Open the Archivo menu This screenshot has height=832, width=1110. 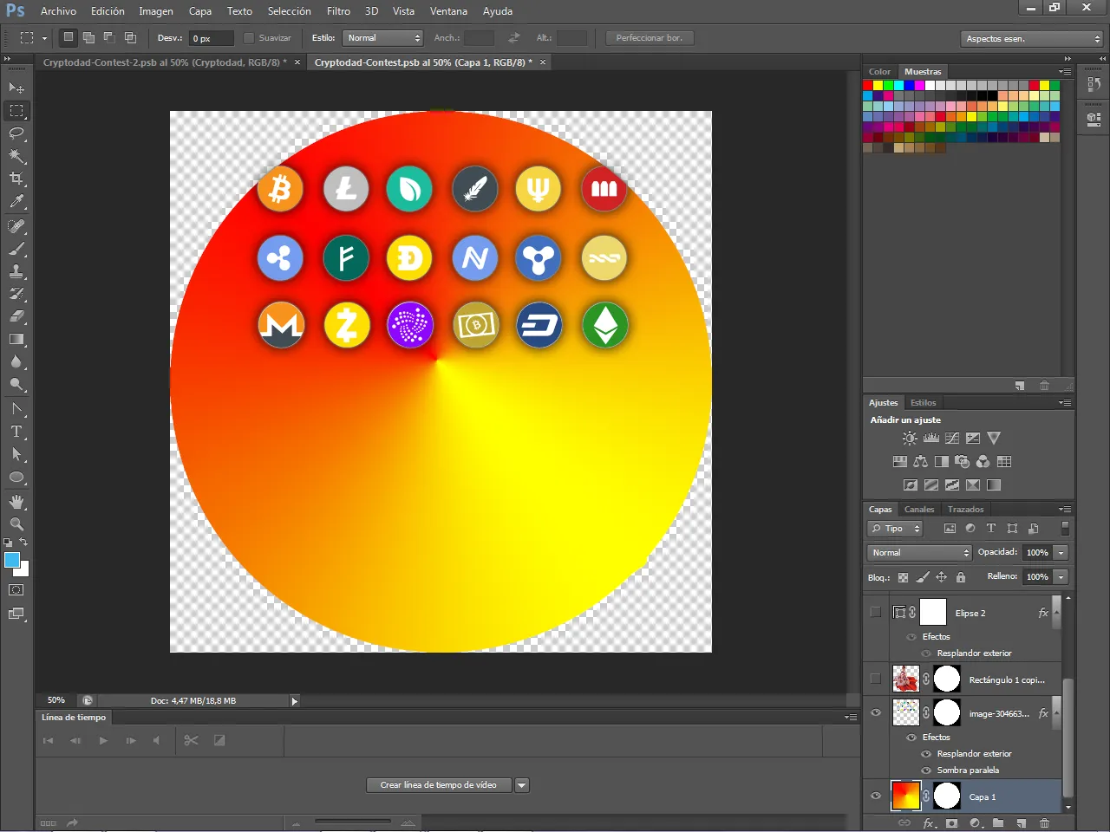point(58,11)
